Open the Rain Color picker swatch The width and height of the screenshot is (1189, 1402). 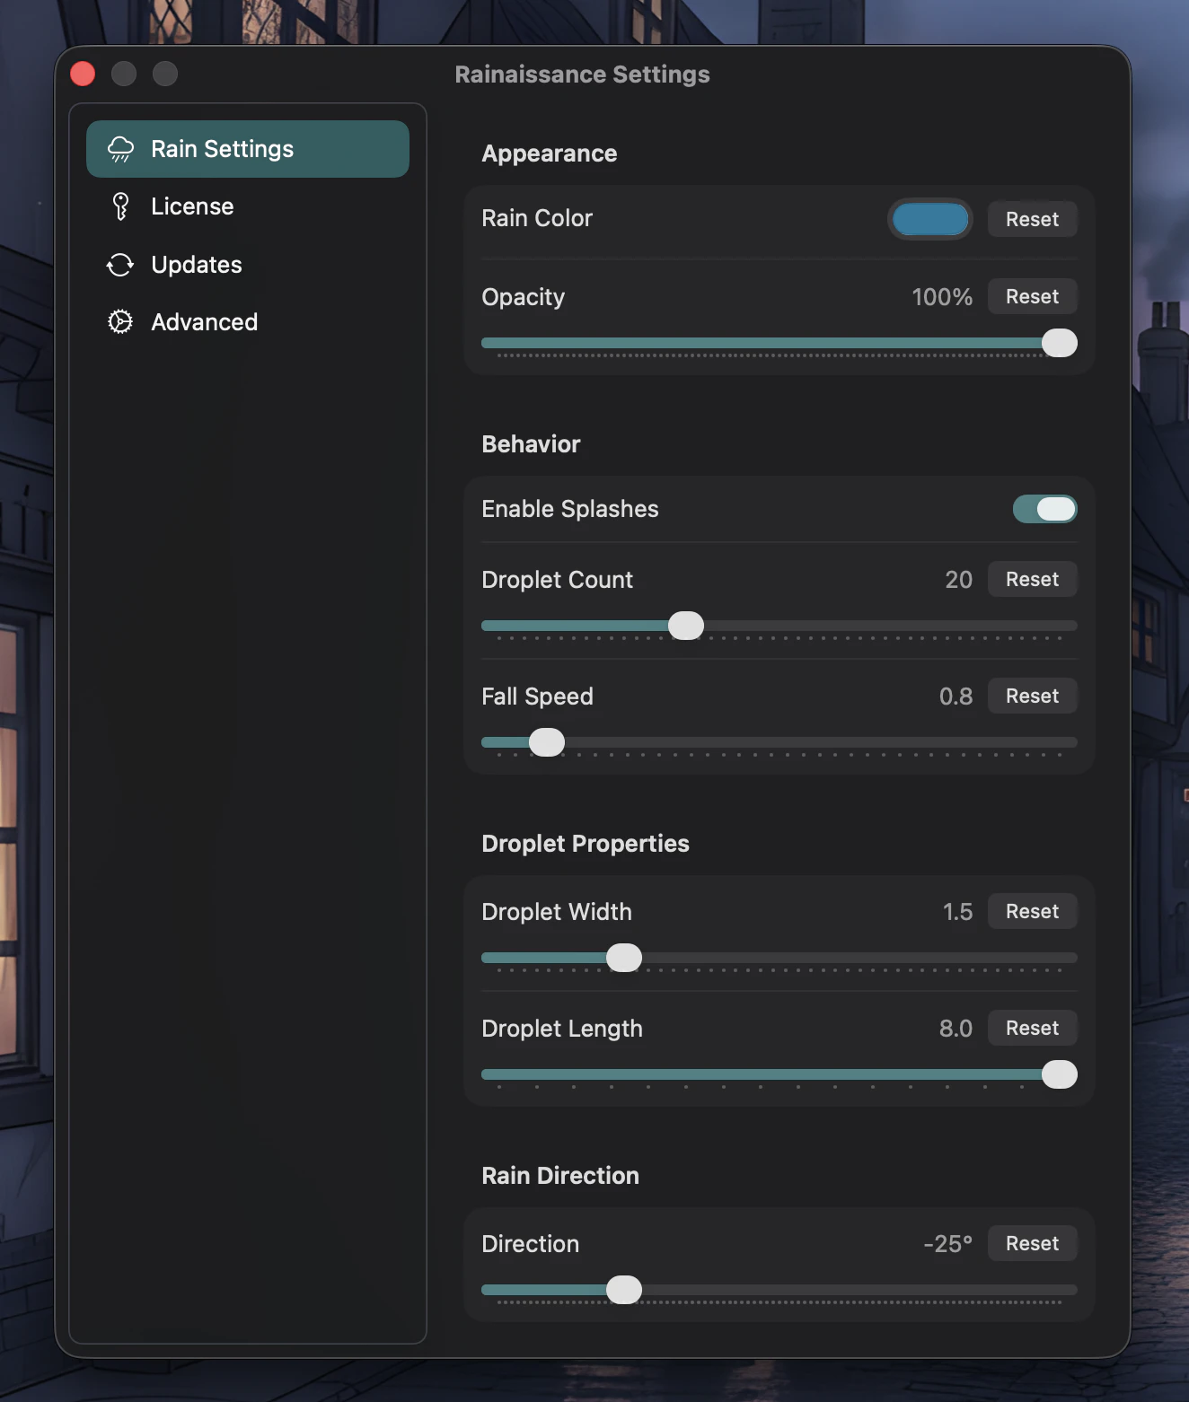(x=929, y=219)
